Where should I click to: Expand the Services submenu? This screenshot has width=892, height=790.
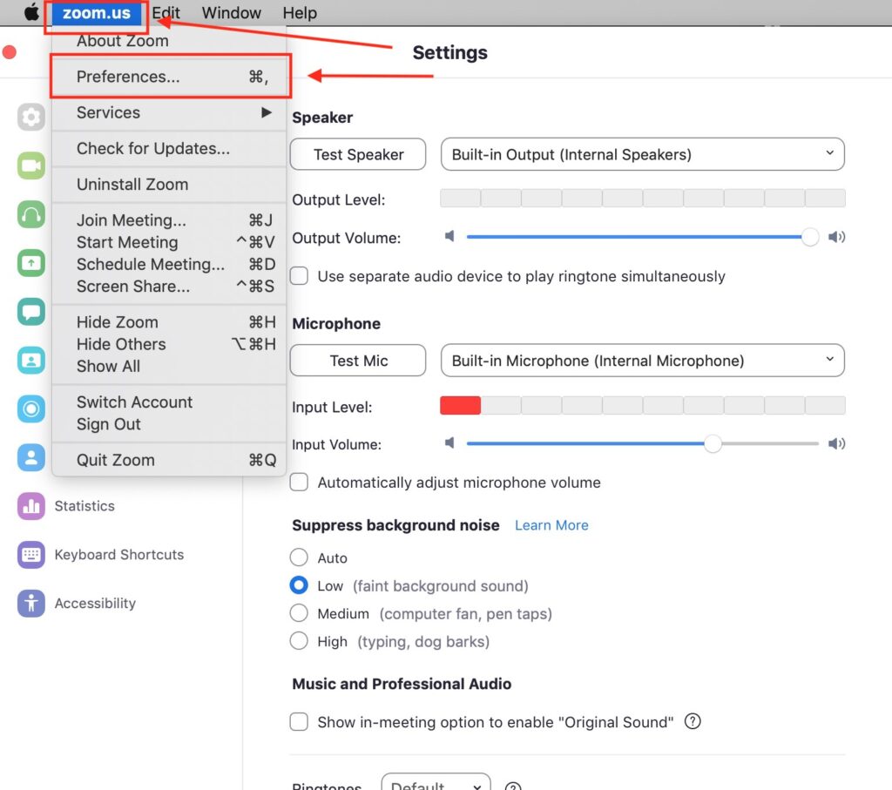coord(170,112)
